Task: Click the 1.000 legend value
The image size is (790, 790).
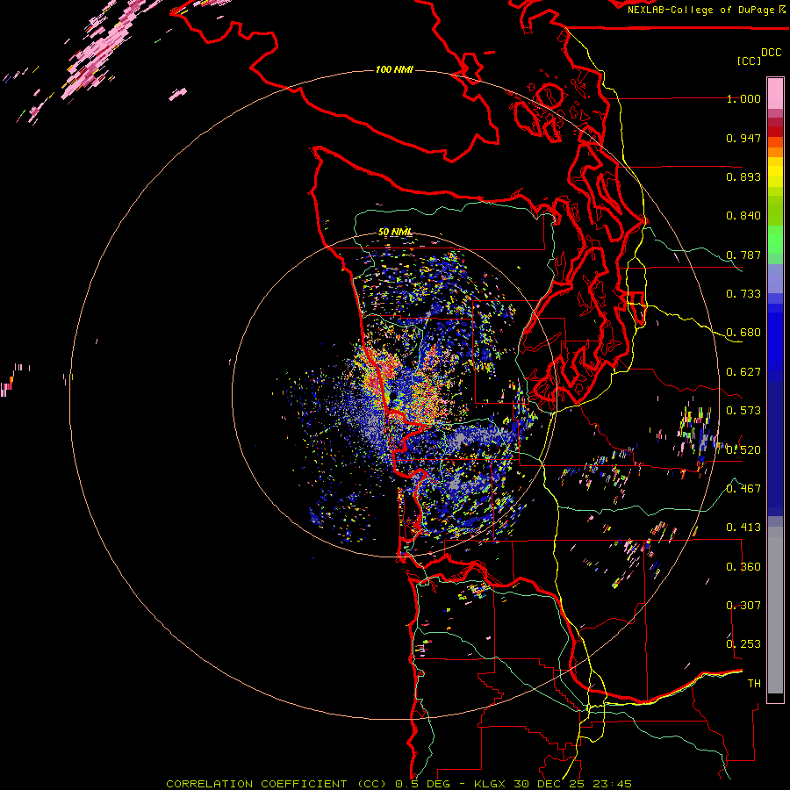Action: [743, 98]
